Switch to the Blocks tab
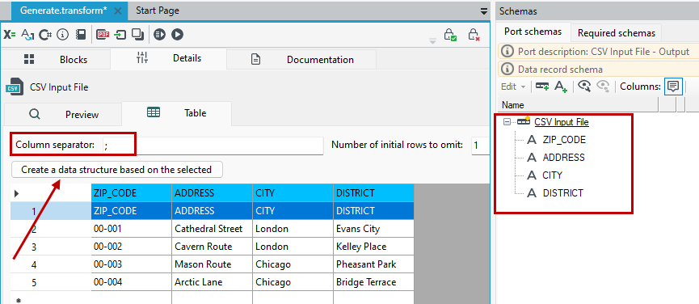The height and width of the screenshot is (304, 699). point(56,59)
